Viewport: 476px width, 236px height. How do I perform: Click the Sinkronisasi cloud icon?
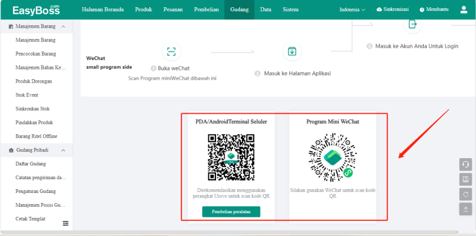379,10
